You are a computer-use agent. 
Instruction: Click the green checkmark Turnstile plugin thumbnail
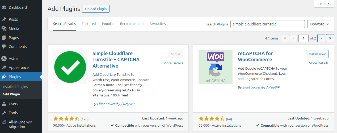coord(70,67)
